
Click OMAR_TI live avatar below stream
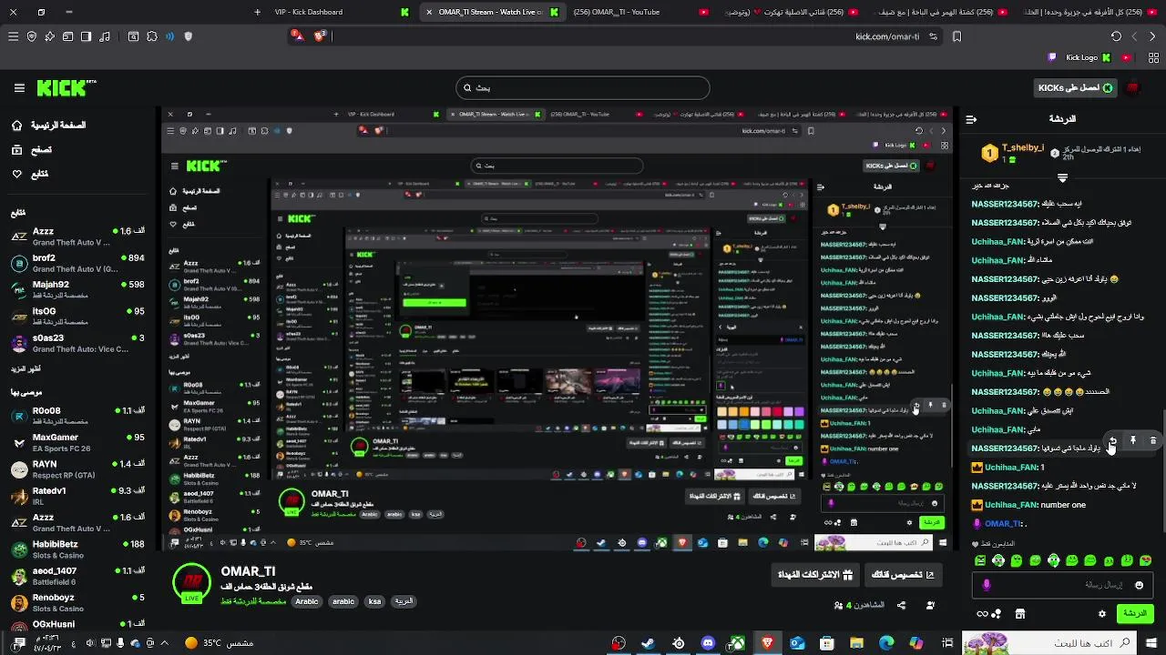click(191, 583)
